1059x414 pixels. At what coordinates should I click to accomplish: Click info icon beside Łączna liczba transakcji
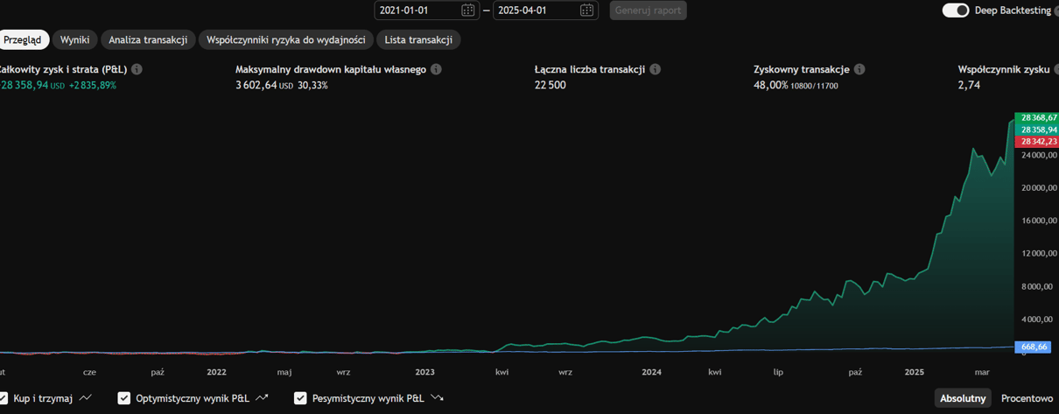(x=655, y=69)
